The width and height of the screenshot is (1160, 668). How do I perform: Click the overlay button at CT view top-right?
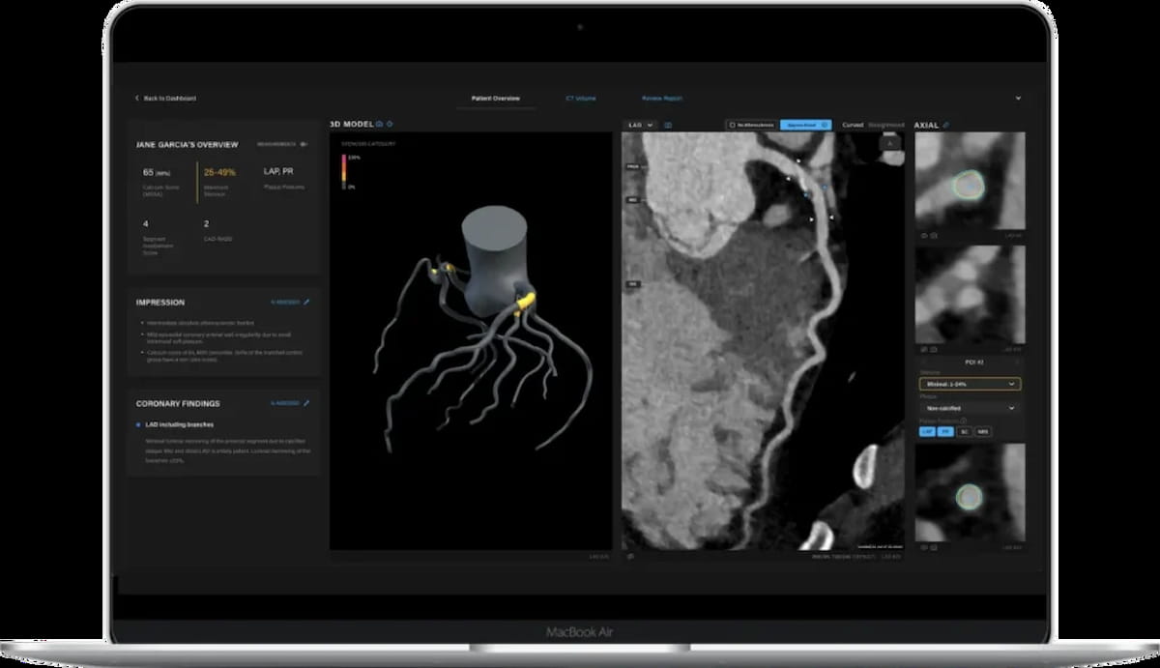click(890, 142)
